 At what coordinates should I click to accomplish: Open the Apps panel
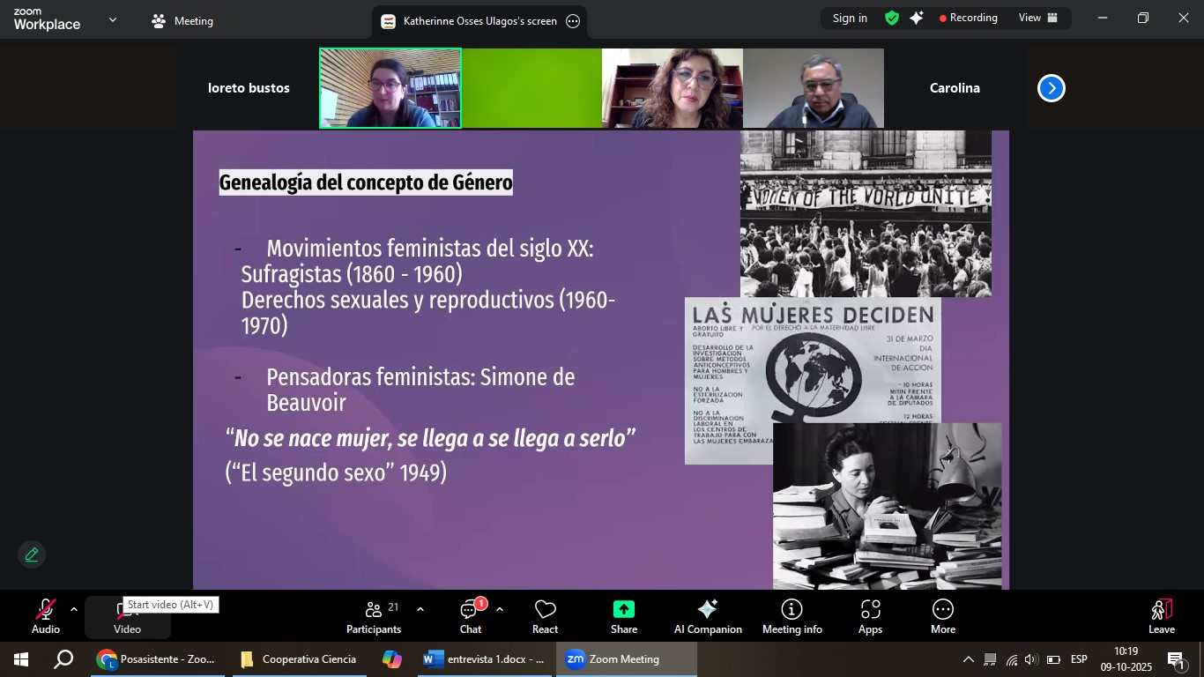[870, 616]
